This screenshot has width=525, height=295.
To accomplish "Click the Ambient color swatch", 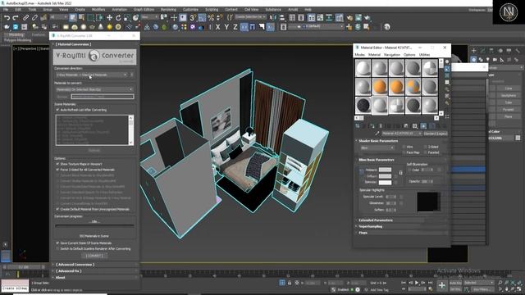I will point(385,170).
